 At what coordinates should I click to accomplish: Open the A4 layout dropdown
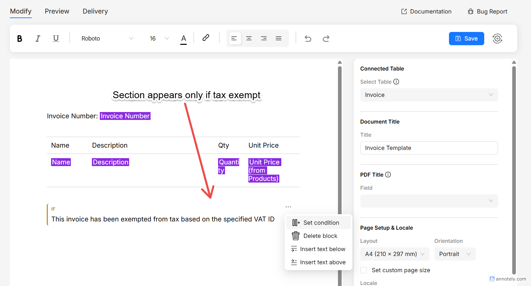pyautogui.click(x=395, y=254)
